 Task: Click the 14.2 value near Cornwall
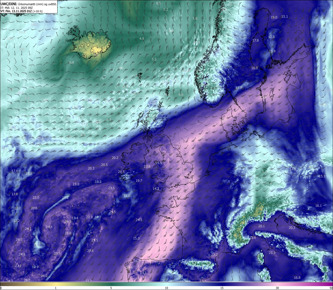pyautogui.click(x=156, y=189)
